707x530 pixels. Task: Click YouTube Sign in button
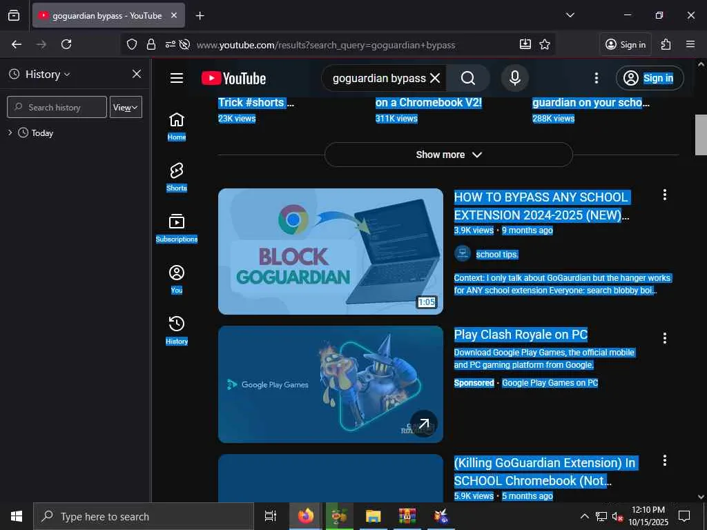[650, 79]
